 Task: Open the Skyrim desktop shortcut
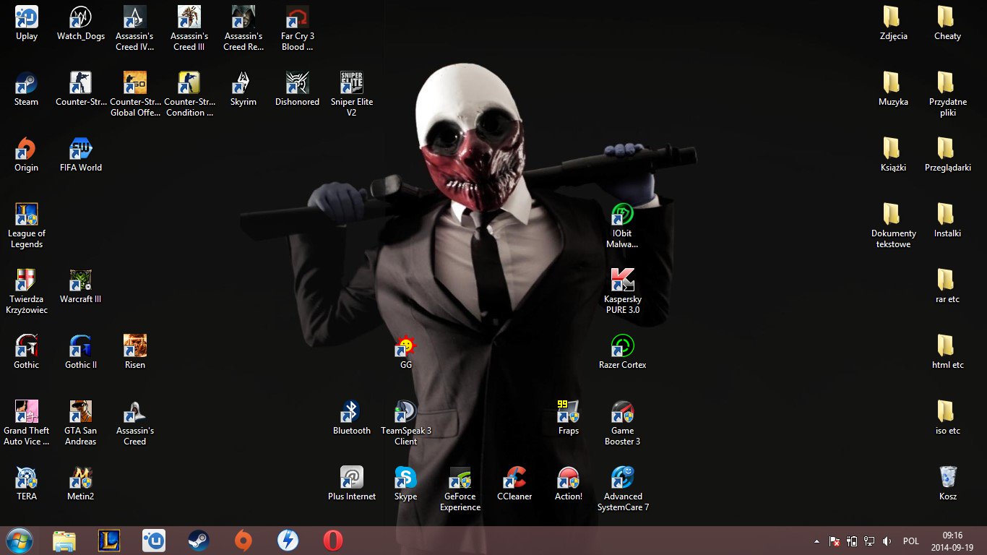(x=243, y=89)
